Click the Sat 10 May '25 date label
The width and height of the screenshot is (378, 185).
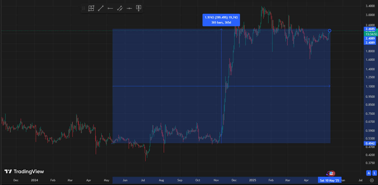[x=329, y=180]
